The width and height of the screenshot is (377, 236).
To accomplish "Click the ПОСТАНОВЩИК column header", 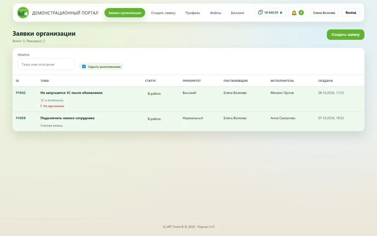I will click(236, 81).
